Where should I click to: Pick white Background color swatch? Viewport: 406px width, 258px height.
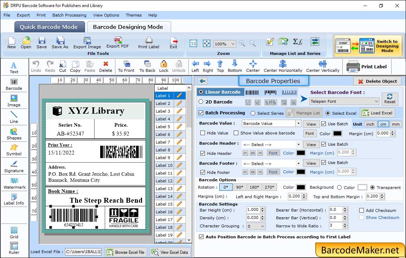[x=362, y=187]
